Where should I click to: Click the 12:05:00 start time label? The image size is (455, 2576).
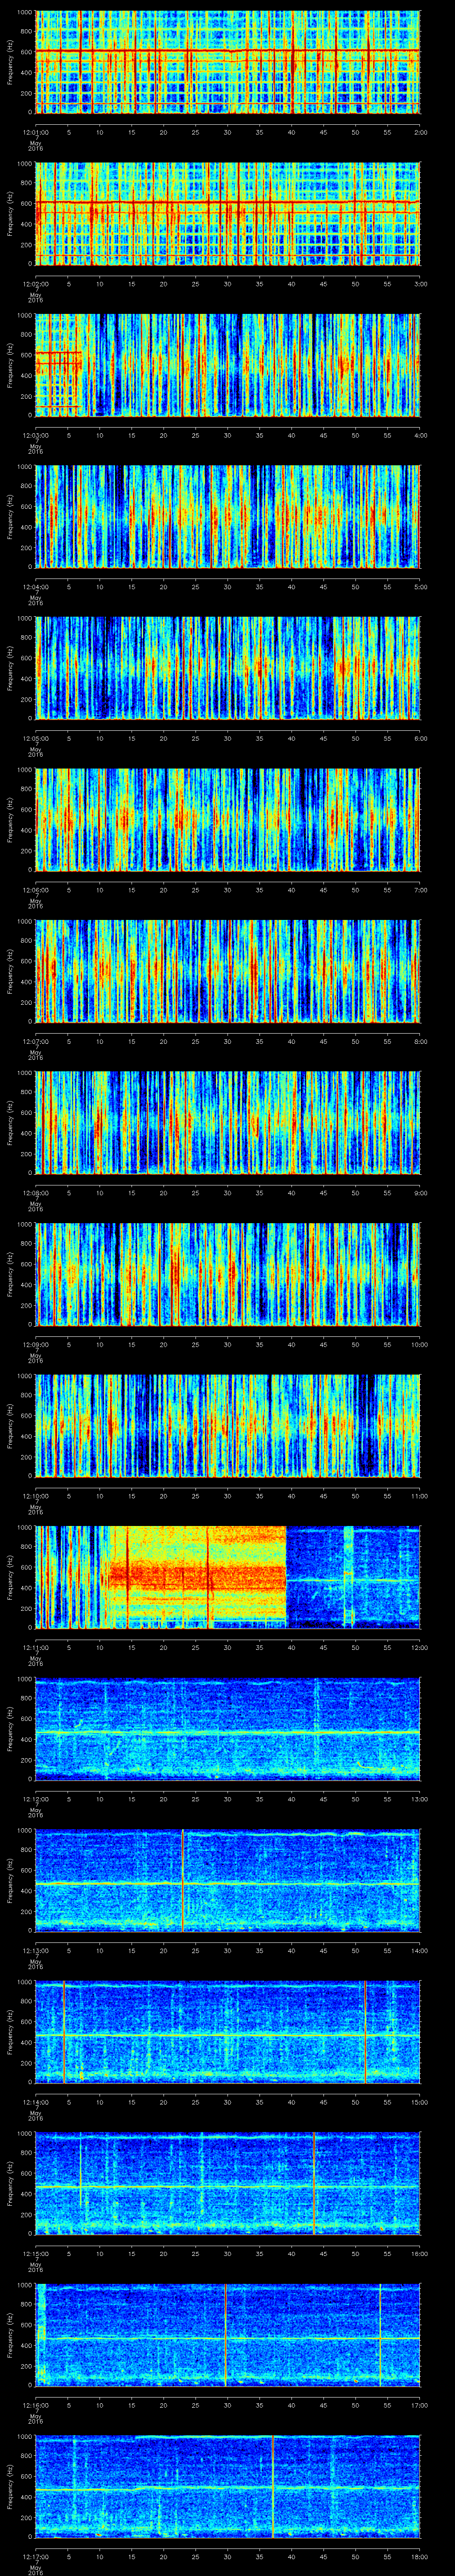pos(36,739)
